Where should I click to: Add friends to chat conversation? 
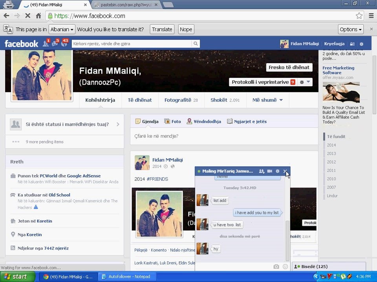click(x=262, y=171)
